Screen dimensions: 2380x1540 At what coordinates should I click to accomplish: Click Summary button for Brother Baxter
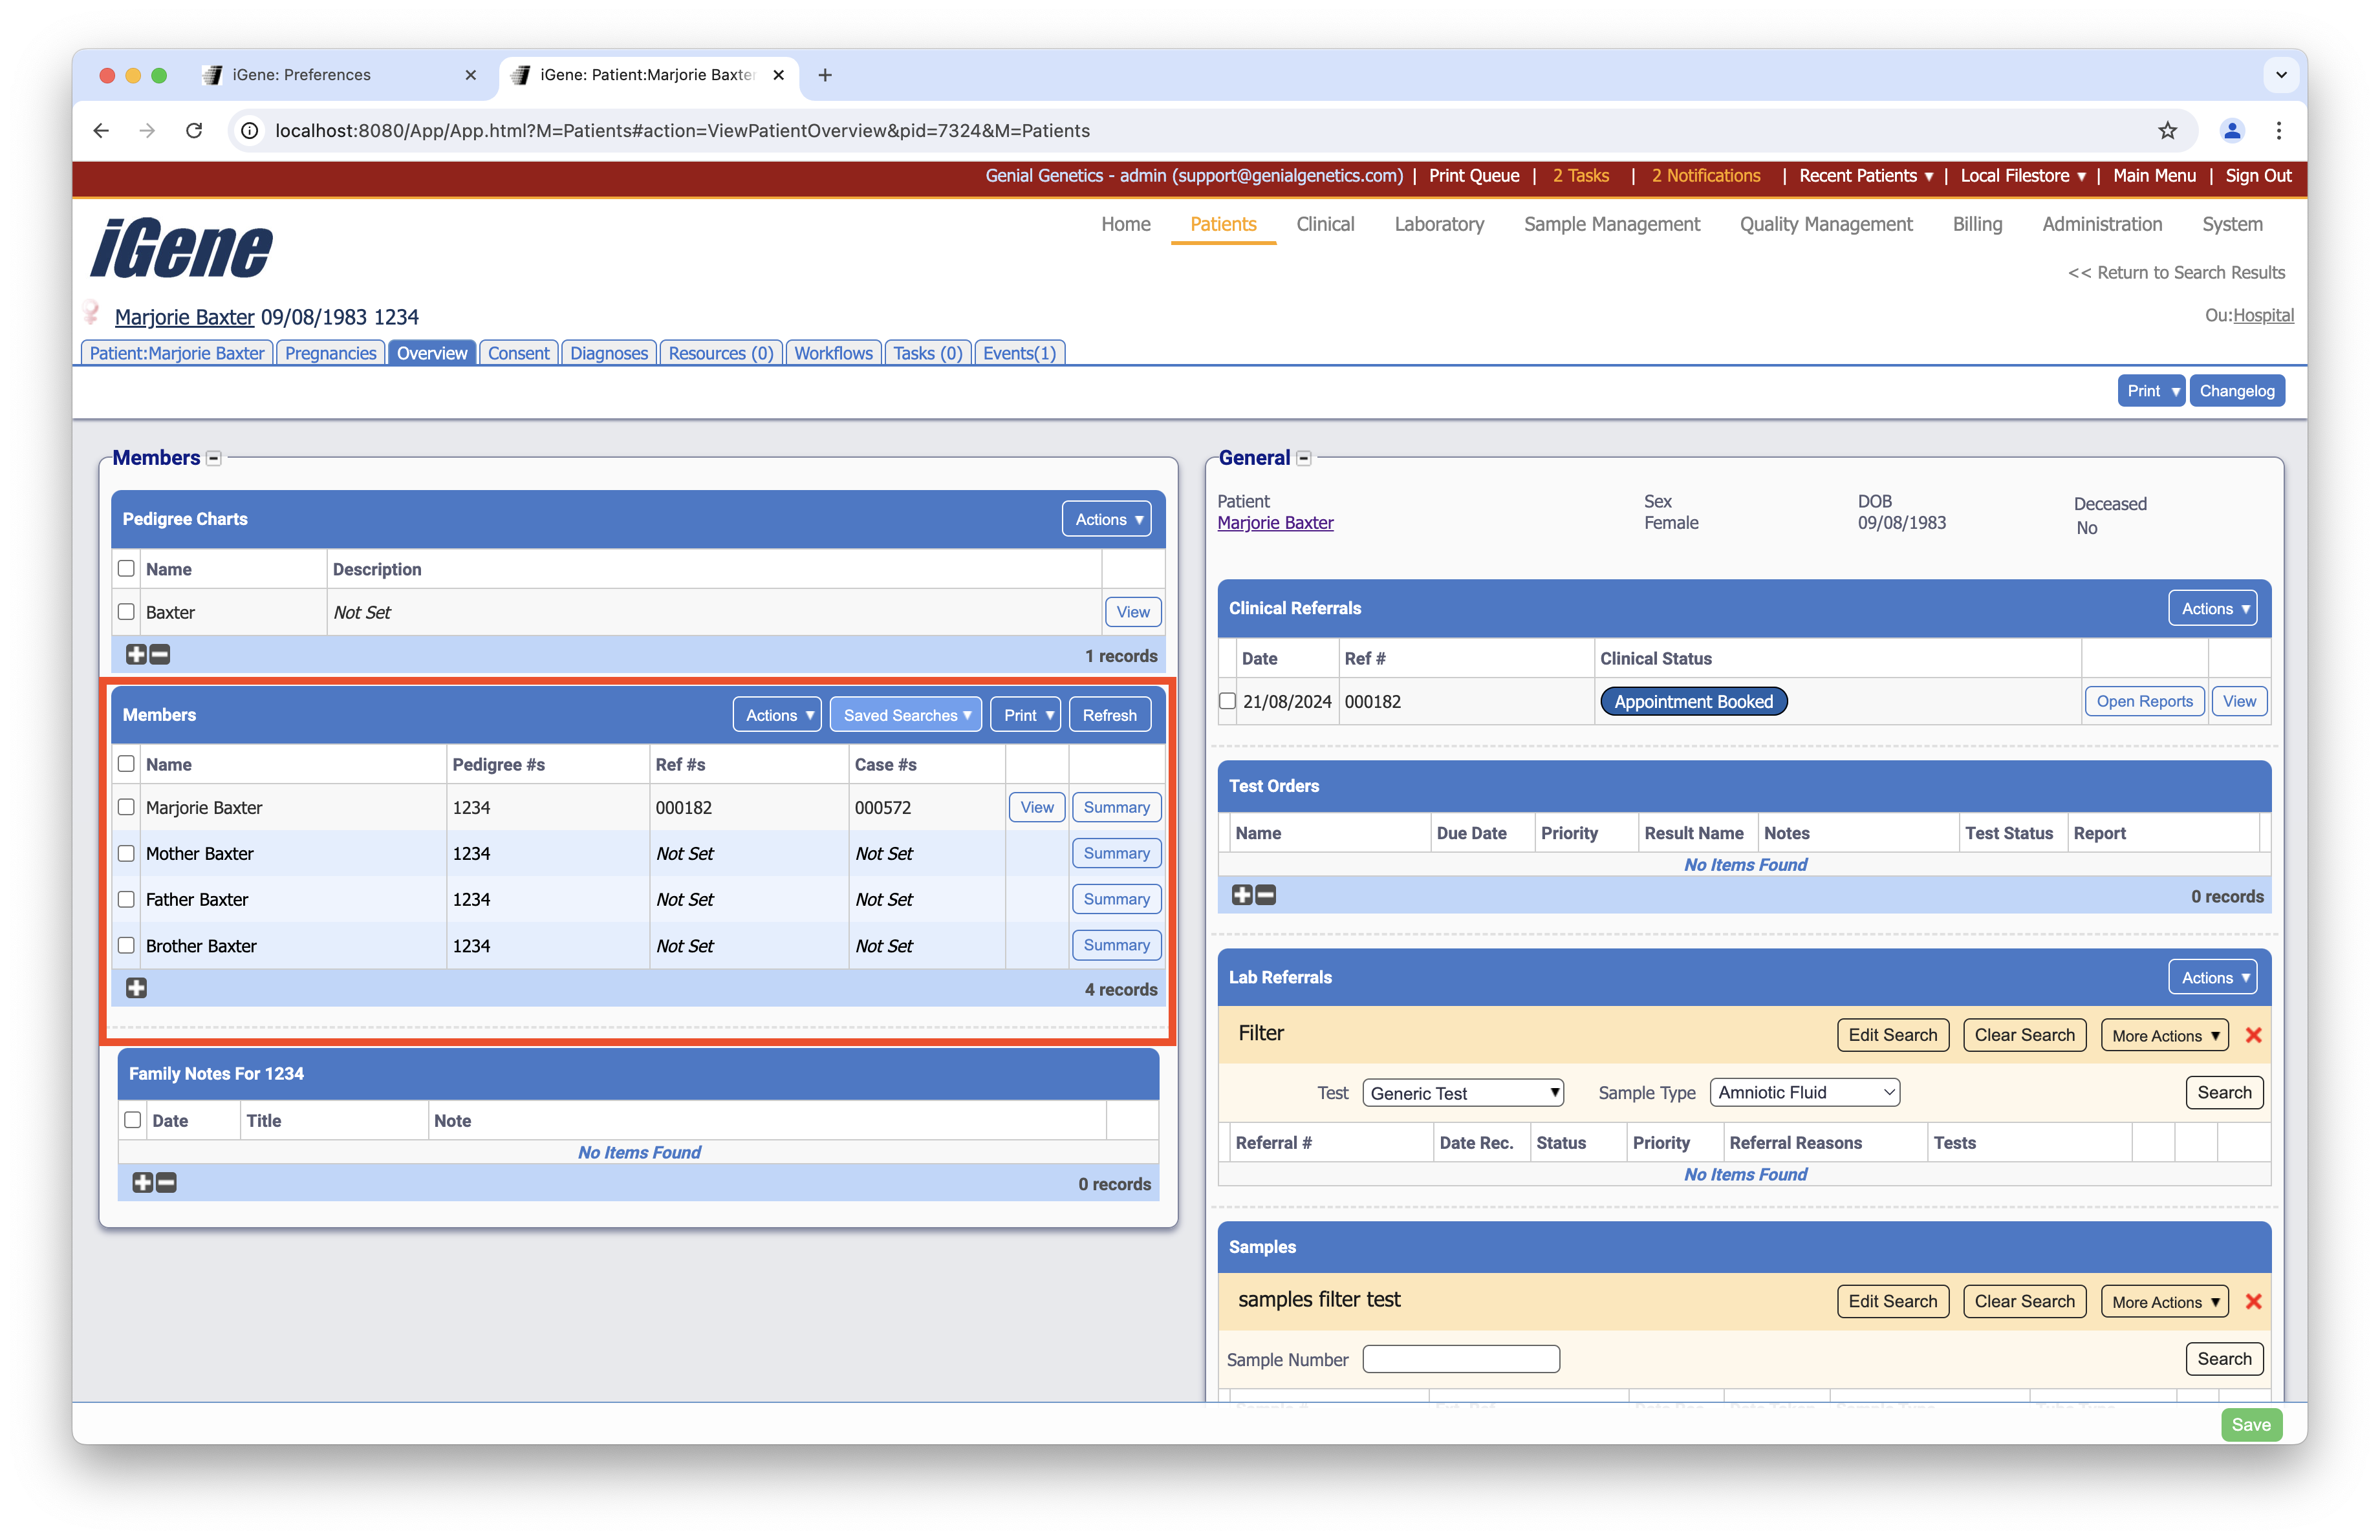(x=1116, y=945)
